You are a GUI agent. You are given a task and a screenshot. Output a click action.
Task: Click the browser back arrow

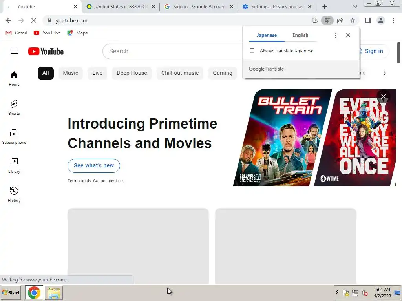[x=9, y=20]
